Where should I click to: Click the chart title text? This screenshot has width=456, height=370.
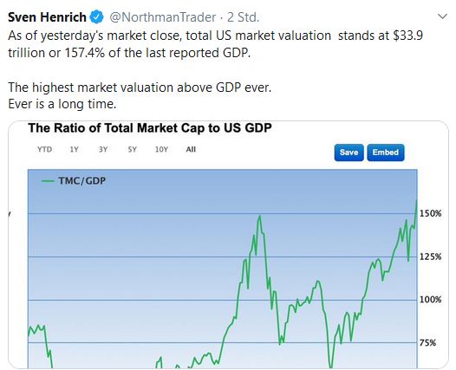click(150, 128)
